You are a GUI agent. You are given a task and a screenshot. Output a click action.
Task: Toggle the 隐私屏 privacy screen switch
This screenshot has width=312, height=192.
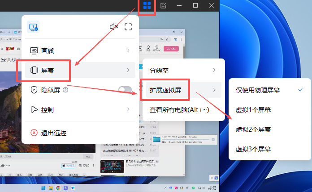coord(125,90)
